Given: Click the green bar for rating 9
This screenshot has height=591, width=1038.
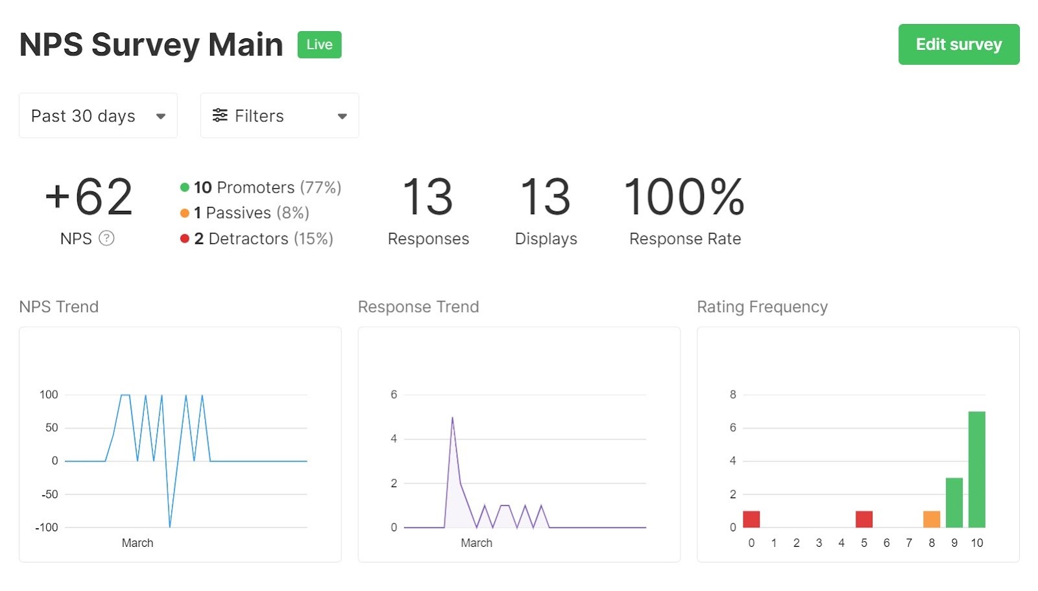Looking at the screenshot, I should click(954, 503).
